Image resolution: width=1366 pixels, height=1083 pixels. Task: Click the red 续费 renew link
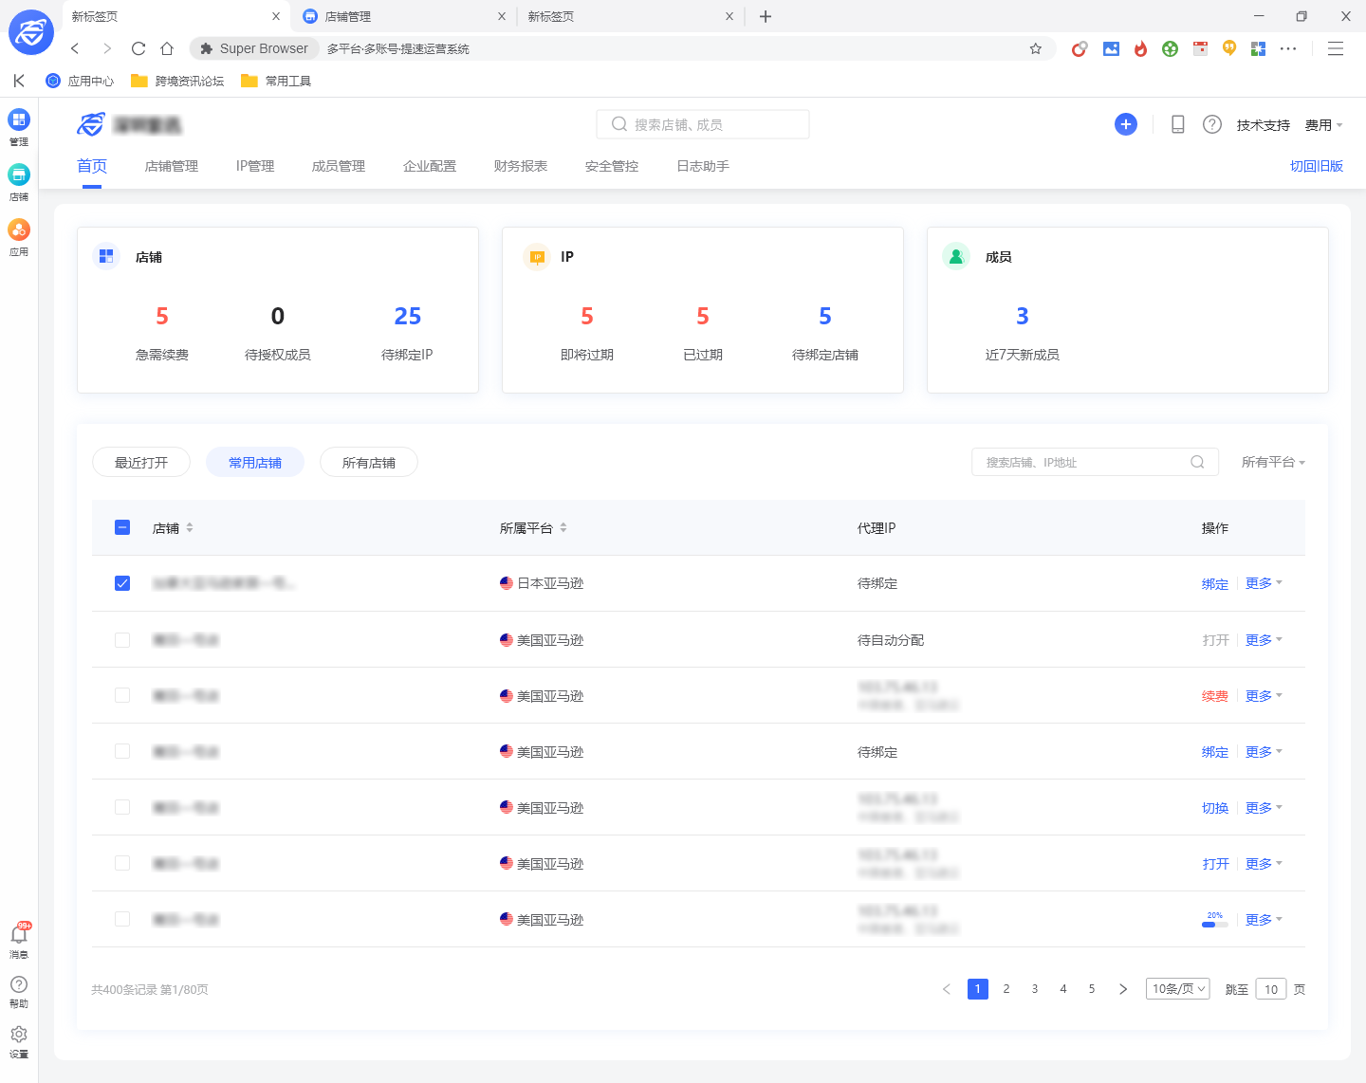coord(1214,696)
